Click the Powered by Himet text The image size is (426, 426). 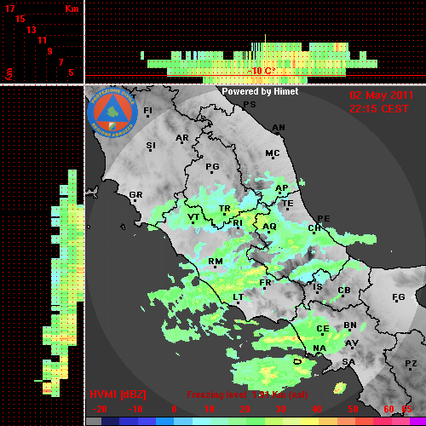point(260,91)
